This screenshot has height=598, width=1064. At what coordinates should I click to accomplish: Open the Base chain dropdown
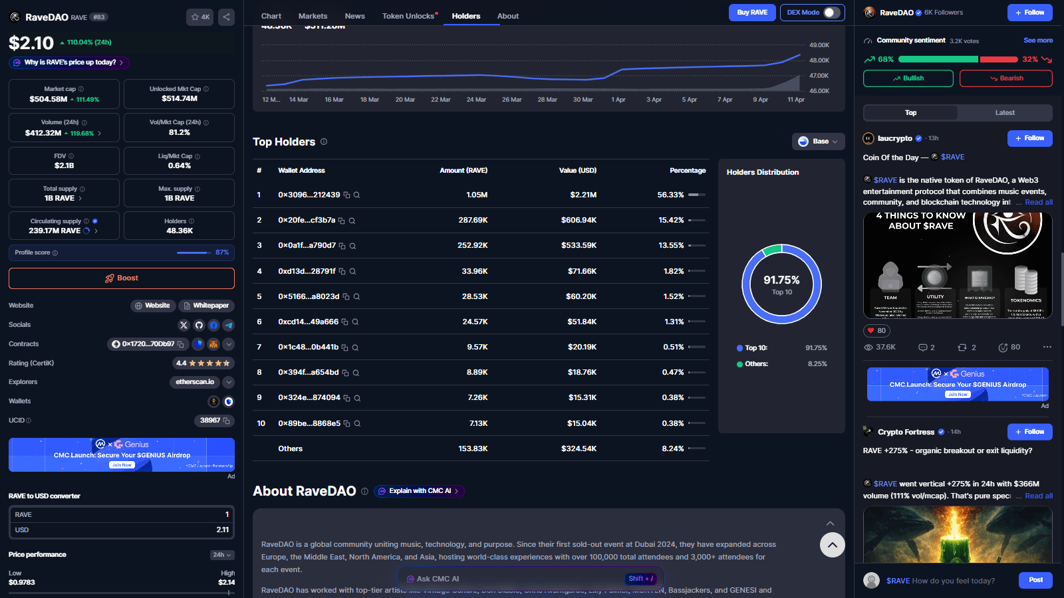pos(818,142)
